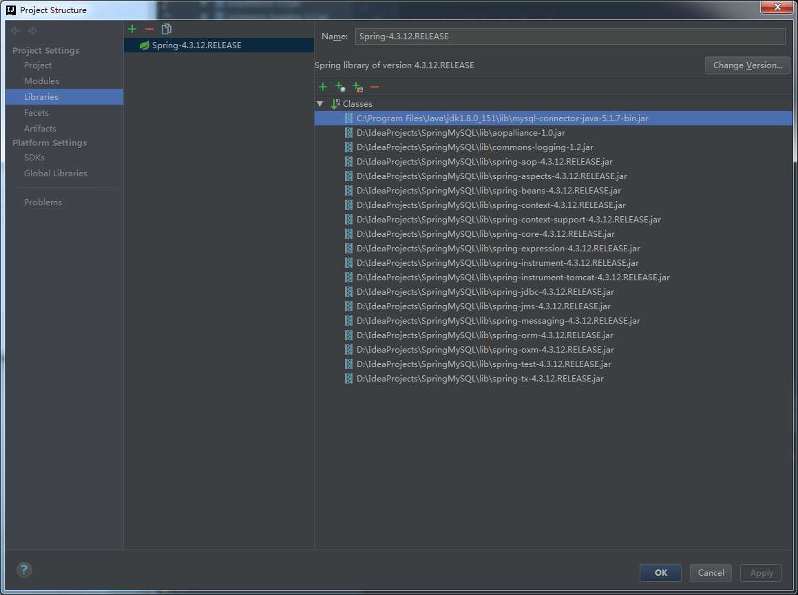Image resolution: width=798 pixels, height=595 pixels.
Task: Remove selected jar with red minus icon
Action: click(x=375, y=87)
